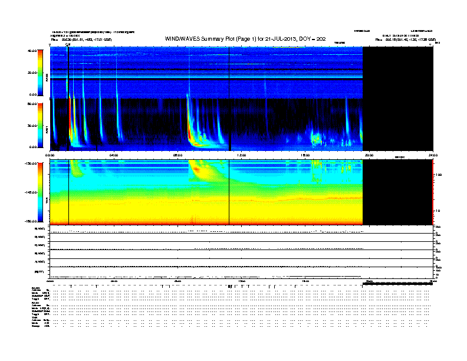Click the 30.00 label on RAD1 scale

[32, 126]
